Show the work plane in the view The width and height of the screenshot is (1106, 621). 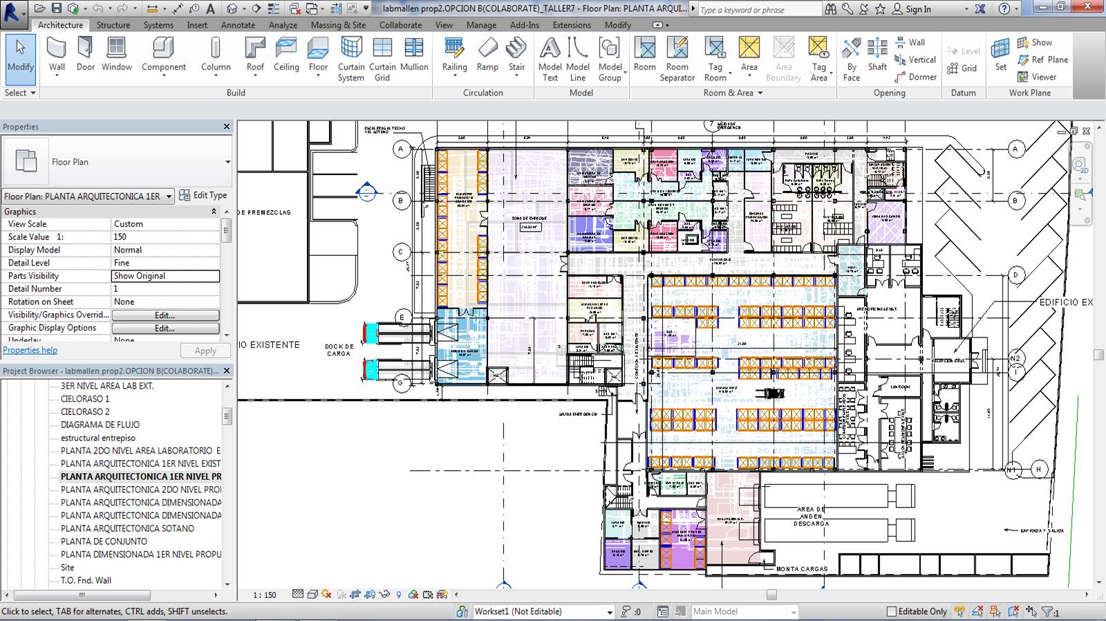point(1035,42)
